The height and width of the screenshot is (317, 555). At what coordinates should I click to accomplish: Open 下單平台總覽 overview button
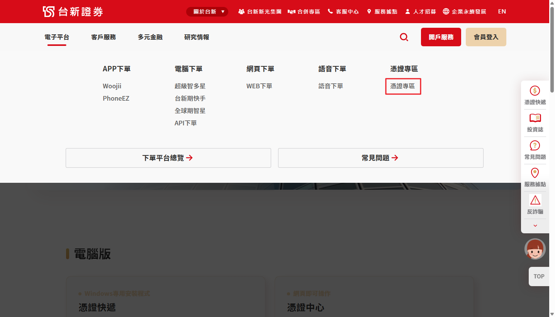click(x=168, y=158)
